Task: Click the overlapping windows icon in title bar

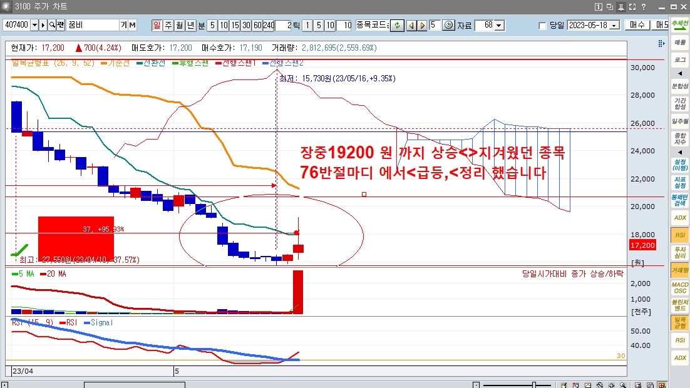Action: point(609,7)
